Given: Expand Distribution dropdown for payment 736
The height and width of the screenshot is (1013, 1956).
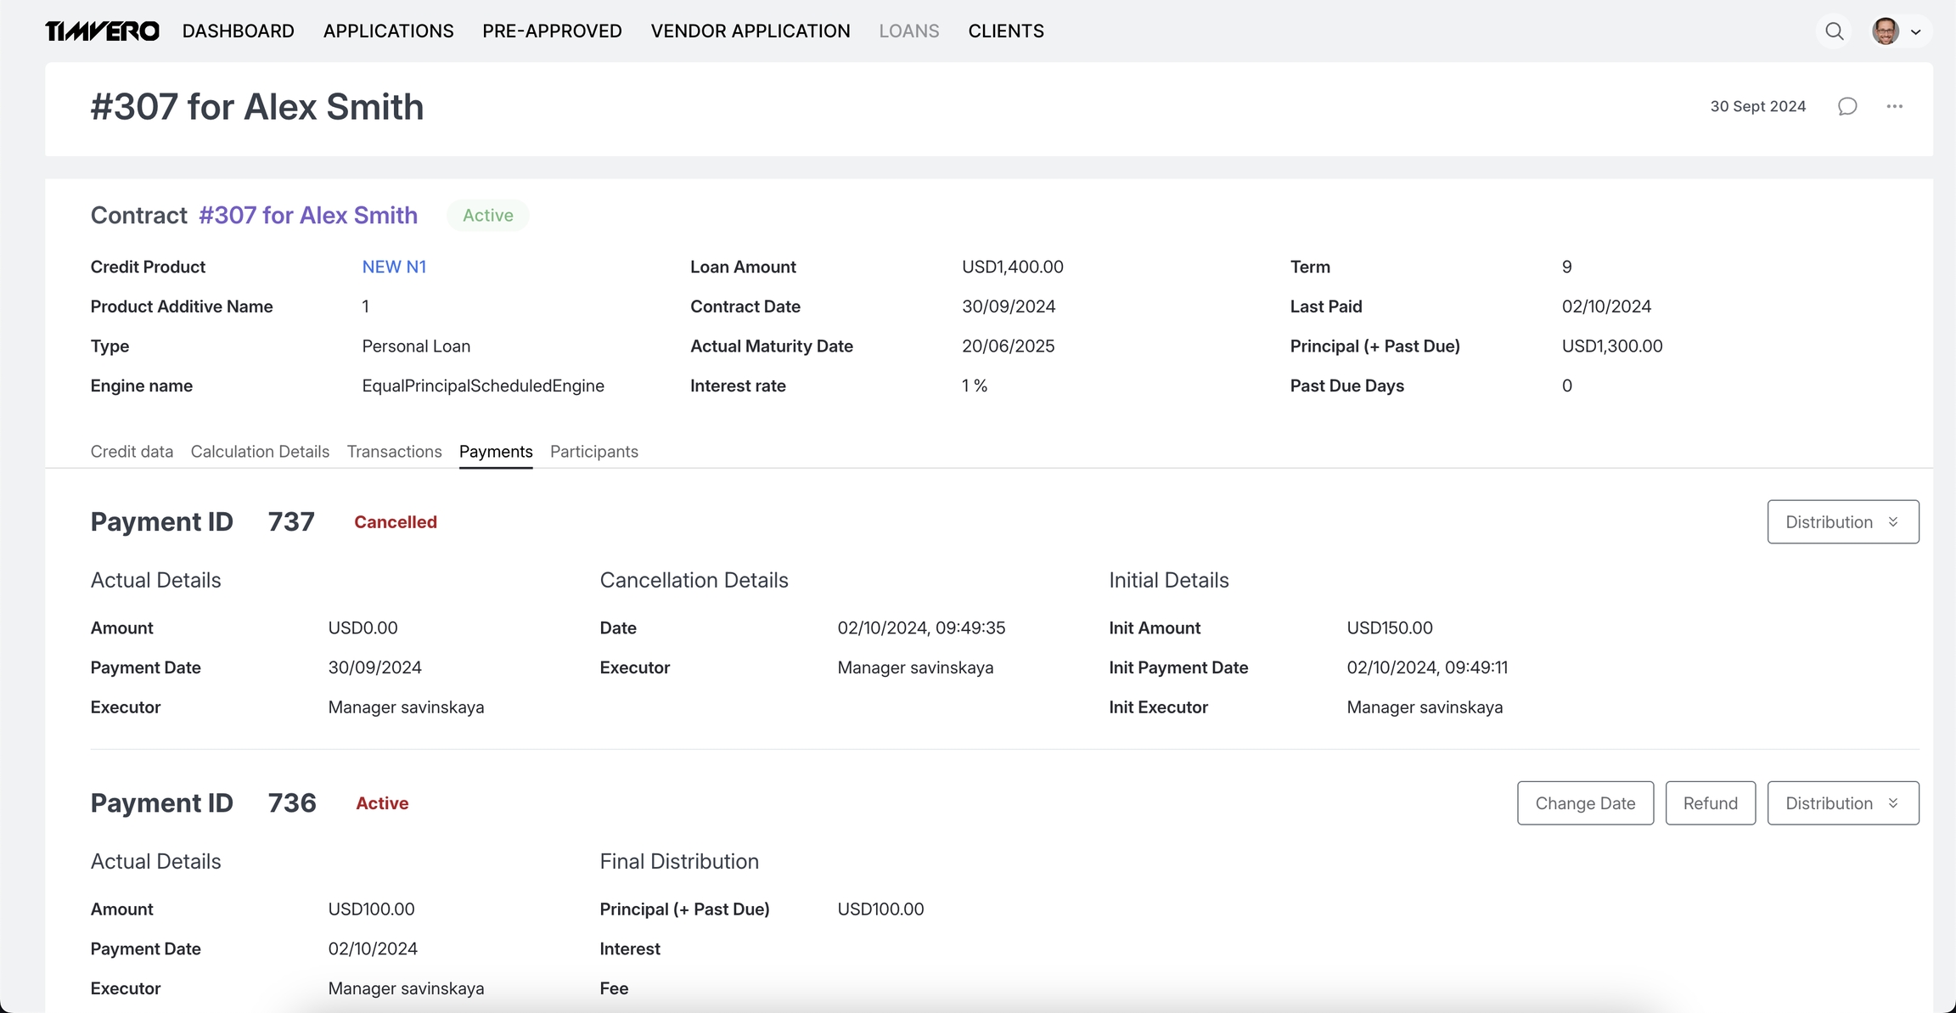Looking at the screenshot, I should (1842, 802).
